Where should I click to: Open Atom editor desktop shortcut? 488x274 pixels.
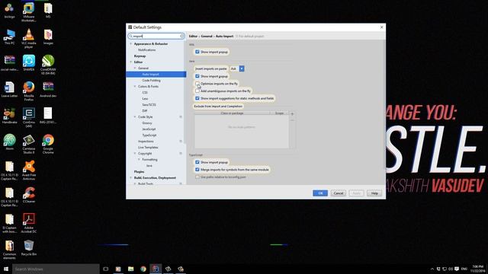(9, 142)
